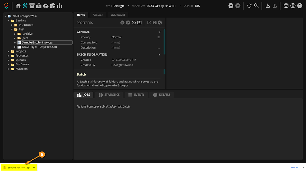Open the DETAILS tab
Image resolution: width=306 pixels, height=172 pixels.
click(162, 95)
